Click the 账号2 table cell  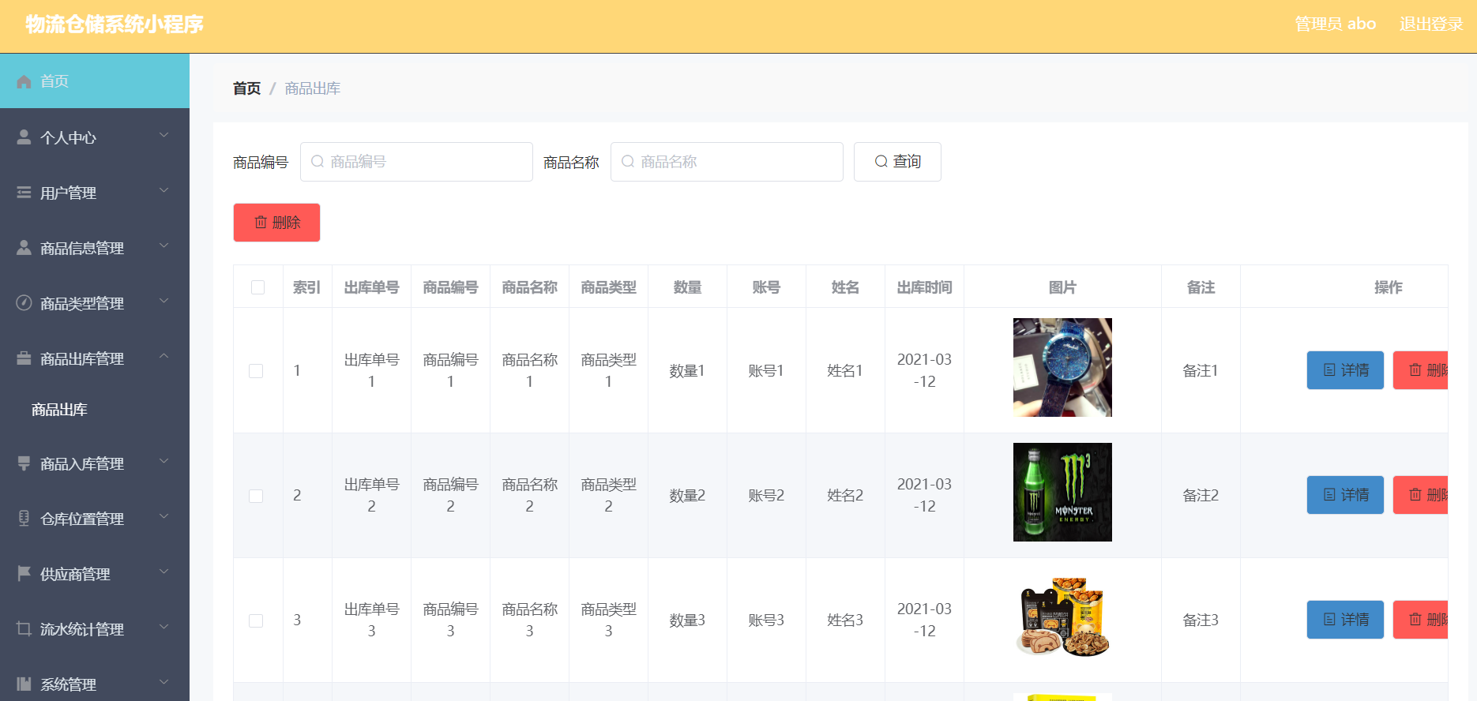(766, 495)
